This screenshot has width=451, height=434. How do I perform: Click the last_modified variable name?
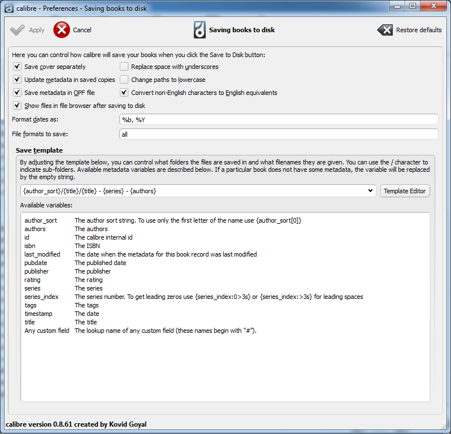click(42, 254)
